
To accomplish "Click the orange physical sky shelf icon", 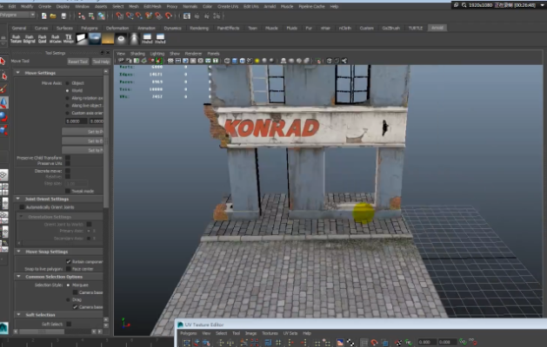I will coord(108,39).
